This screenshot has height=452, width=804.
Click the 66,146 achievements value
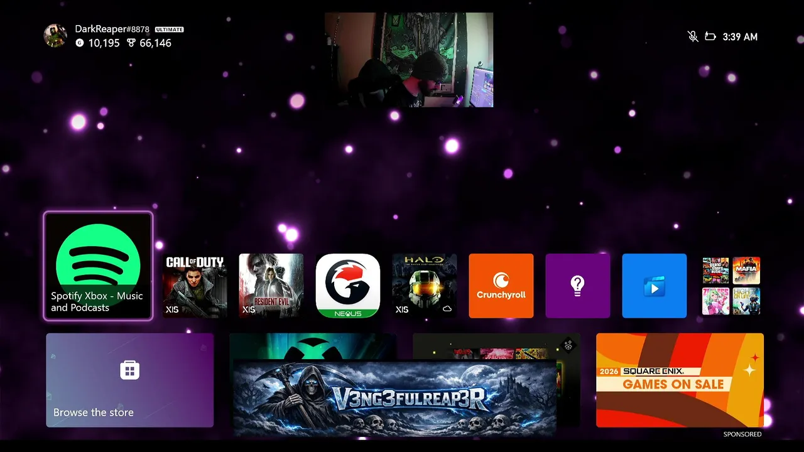[155, 43]
